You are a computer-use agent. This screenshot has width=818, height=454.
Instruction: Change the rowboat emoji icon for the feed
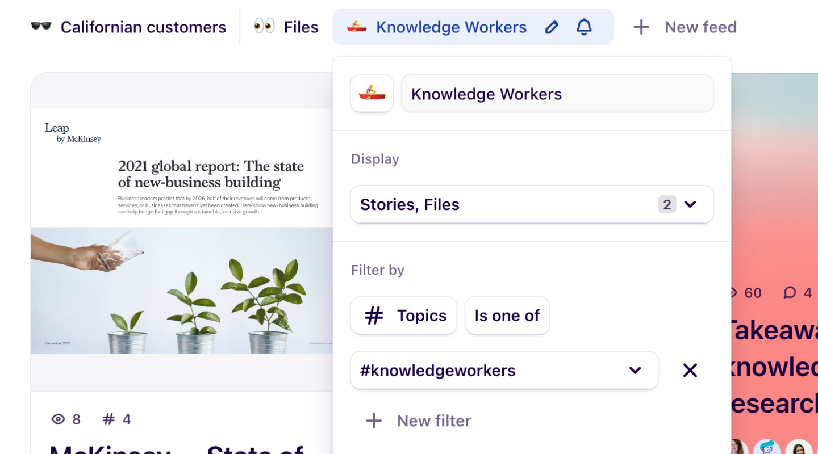click(372, 93)
